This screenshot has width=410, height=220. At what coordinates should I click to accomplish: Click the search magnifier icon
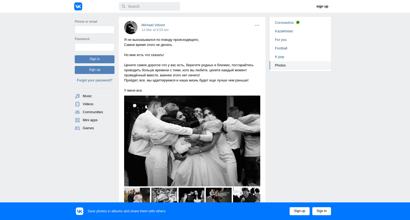click(x=124, y=6)
